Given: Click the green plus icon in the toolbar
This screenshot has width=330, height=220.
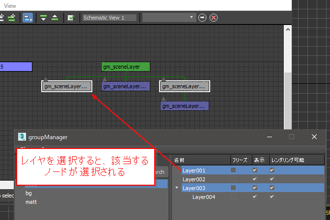Looking at the screenshot, I should click(11, 18).
